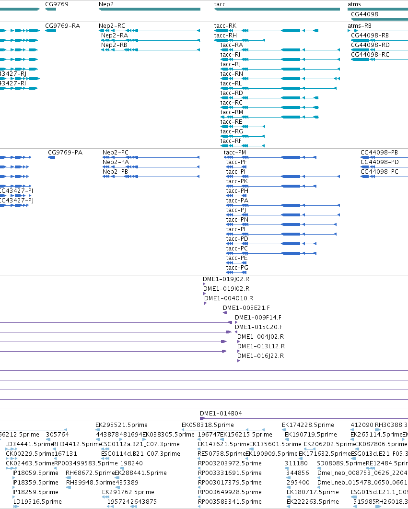
Task: Click the LD34441.5prime EST label
Action: 29,444
